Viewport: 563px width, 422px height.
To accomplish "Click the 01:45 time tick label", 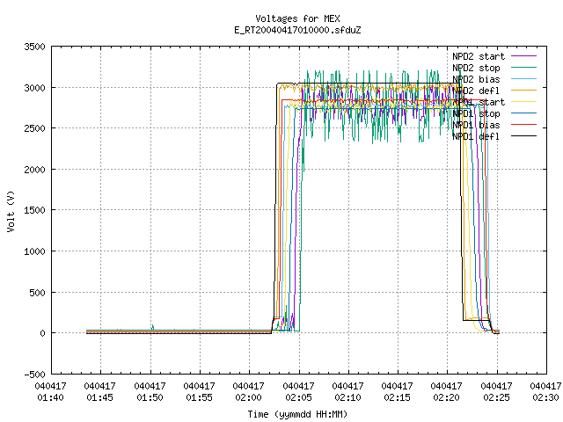I will 99,397.
